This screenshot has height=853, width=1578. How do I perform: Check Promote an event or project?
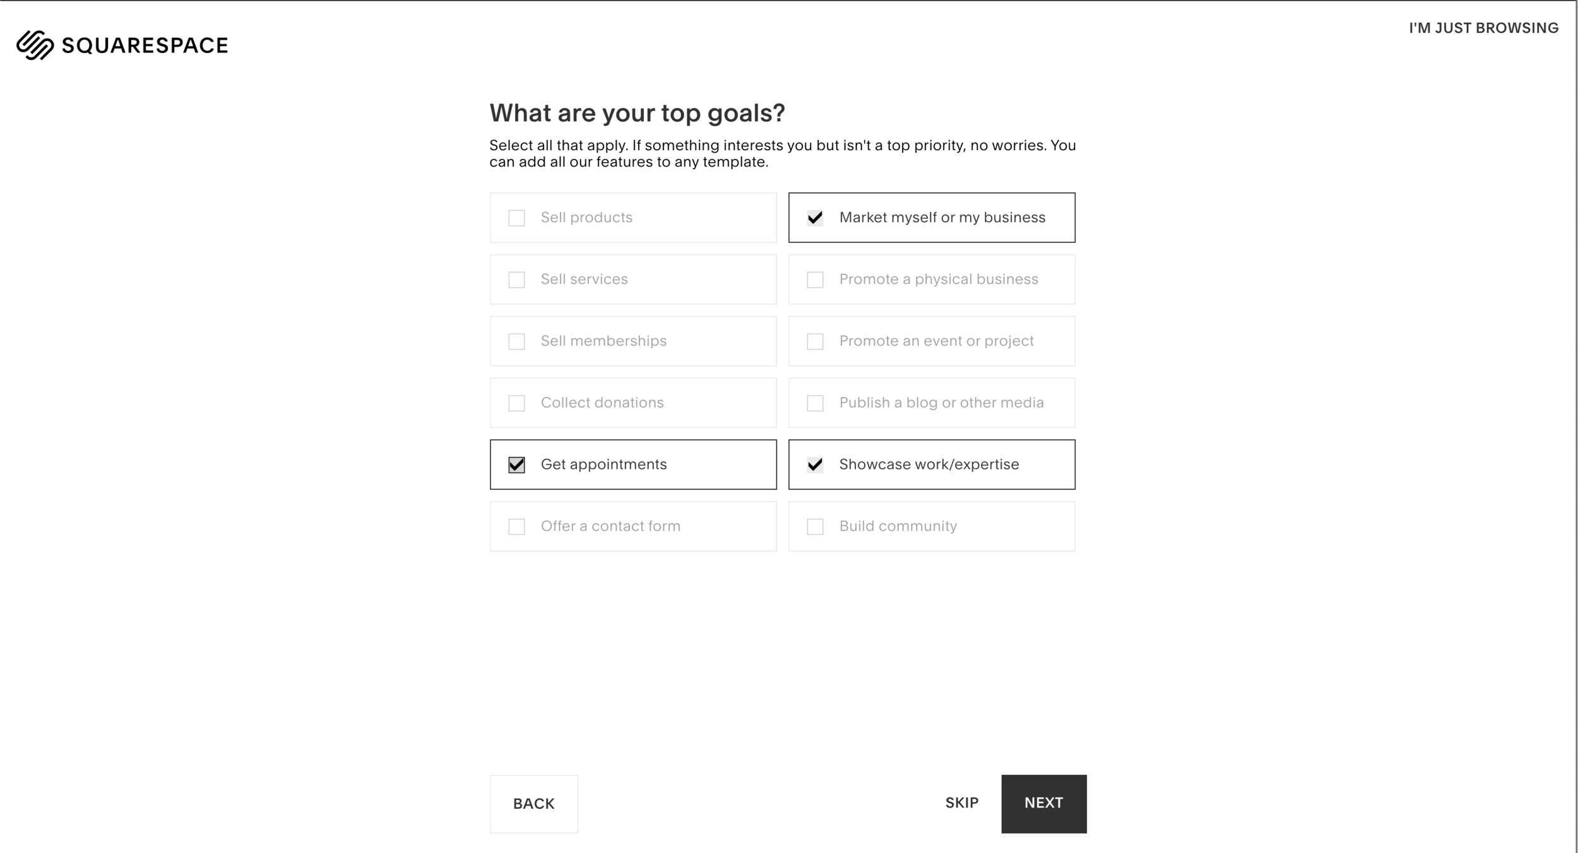click(x=815, y=341)
